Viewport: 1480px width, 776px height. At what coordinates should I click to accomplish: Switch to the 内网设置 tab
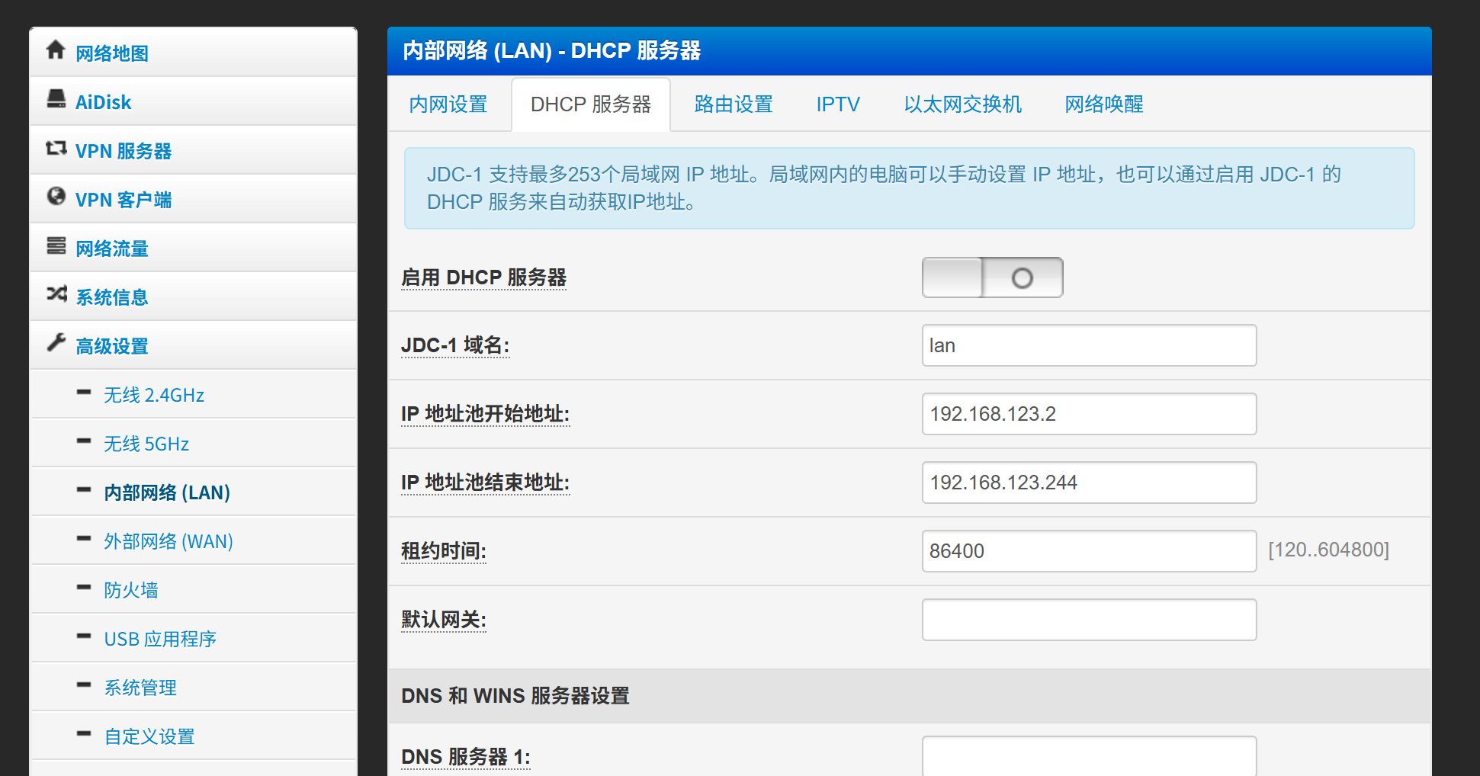[x=448, y=104]
